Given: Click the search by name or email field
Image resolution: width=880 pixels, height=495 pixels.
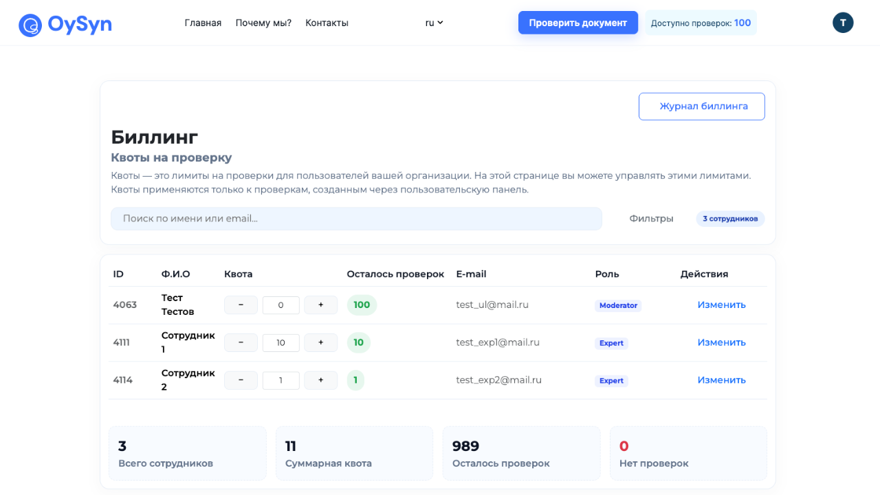Looking at the screenshot, I should [356, 219].
